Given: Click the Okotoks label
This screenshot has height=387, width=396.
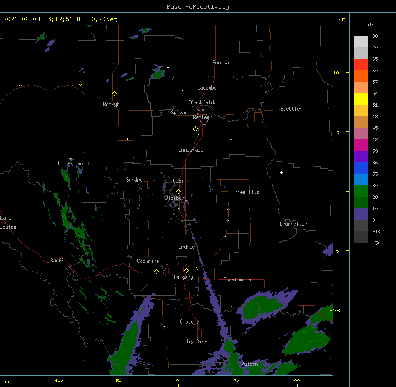Looking at the screenshot, I should 189,322.
